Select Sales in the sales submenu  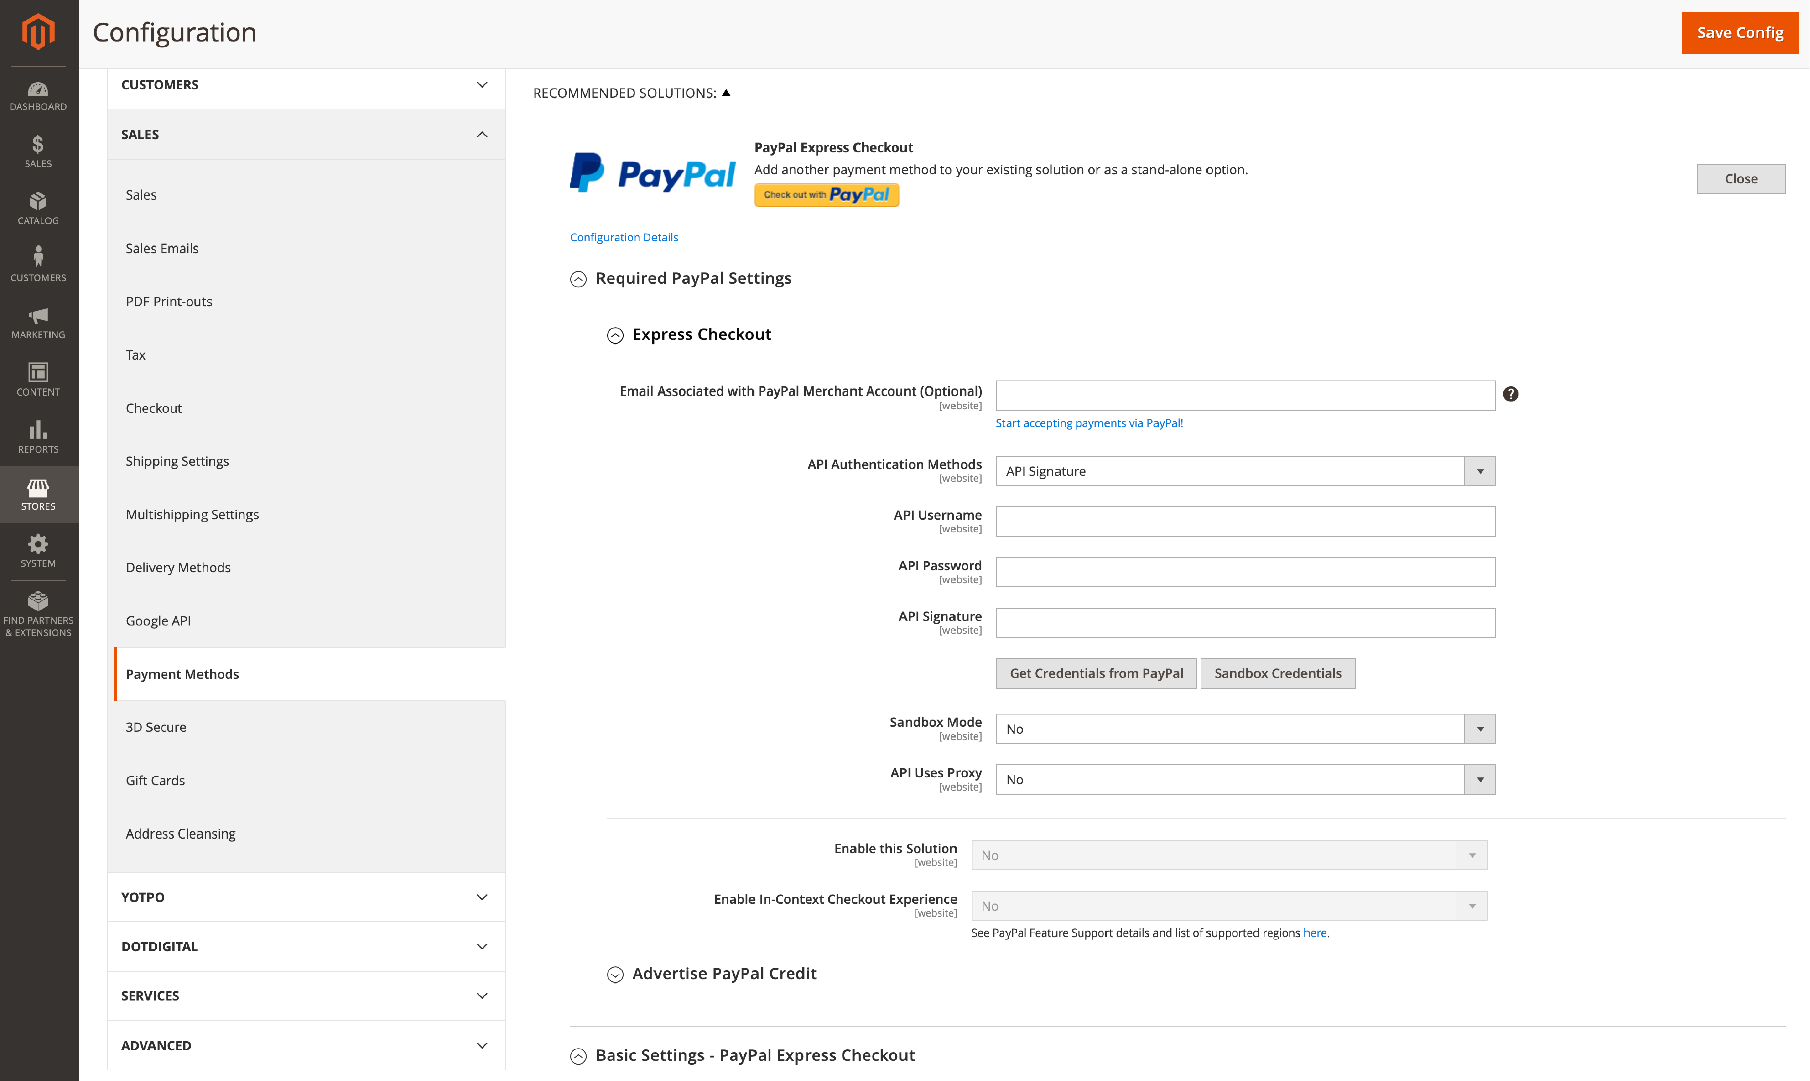pos(141,194)
